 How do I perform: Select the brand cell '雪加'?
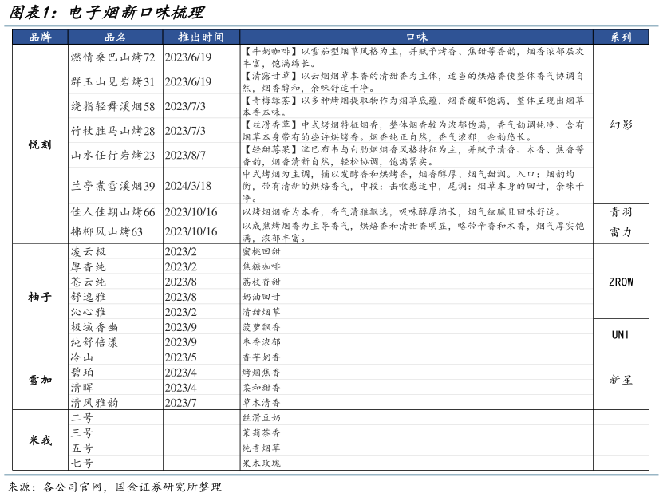click(x=40, y=380)
